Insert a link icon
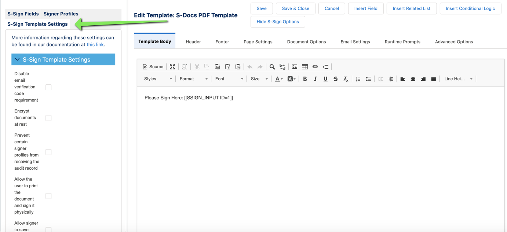 [x=315, y=67]
